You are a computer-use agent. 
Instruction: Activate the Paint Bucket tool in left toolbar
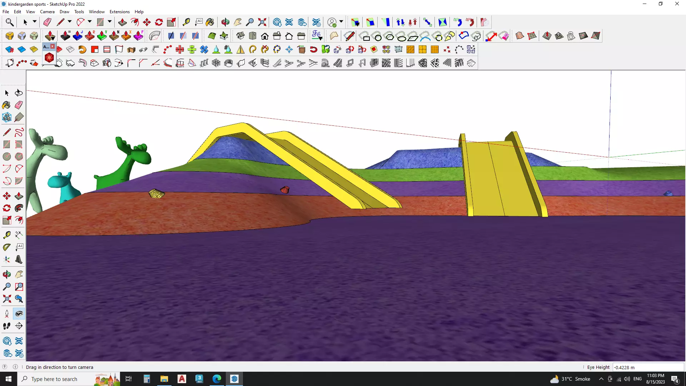[x=6, y=105]
